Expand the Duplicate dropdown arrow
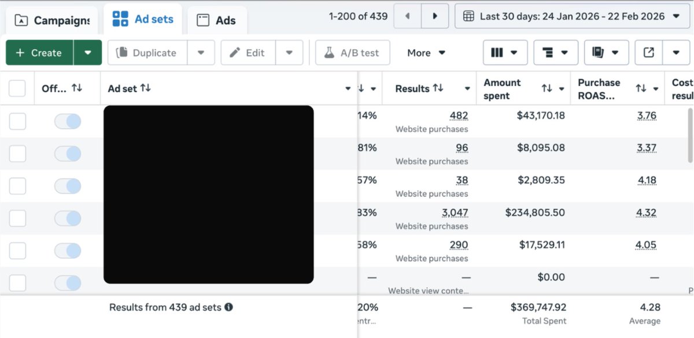Image resolution: width=694 pixels, height=338 pixels. [201, 53]
